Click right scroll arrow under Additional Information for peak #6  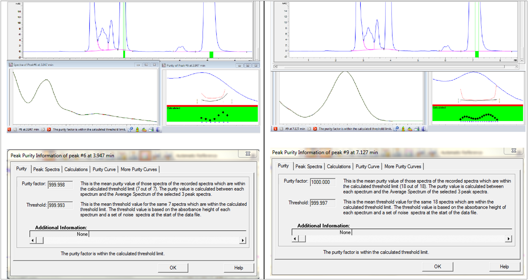pyautogui.click(x=243, y=240)
